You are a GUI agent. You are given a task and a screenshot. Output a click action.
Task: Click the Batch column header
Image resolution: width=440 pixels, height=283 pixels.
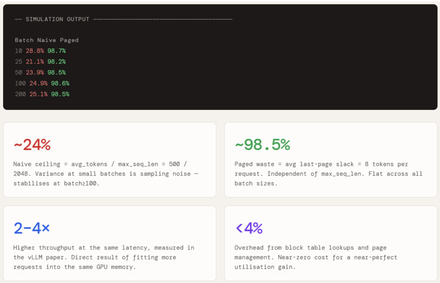pyautogui.click(x=24, y=40)
